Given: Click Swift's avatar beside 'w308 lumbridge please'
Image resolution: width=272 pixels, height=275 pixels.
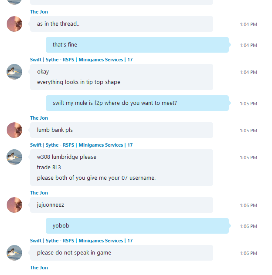Looking at the screenshot, I should click(x=14, y=157).
